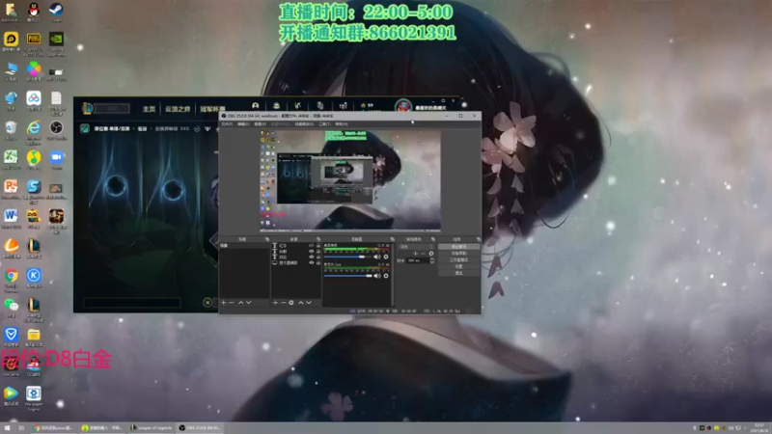
Task: Pop out the OBS Sources dock panel
Action: [318, 239]
